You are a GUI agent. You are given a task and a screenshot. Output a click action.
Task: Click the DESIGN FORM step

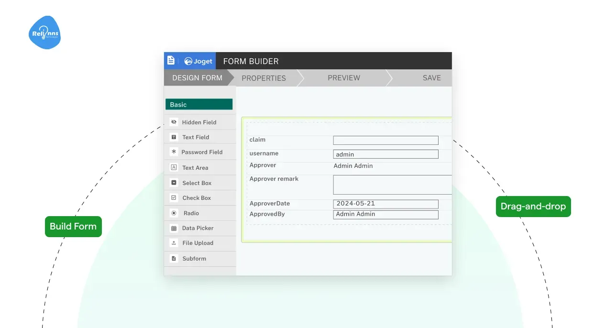[x=197, y=77]
